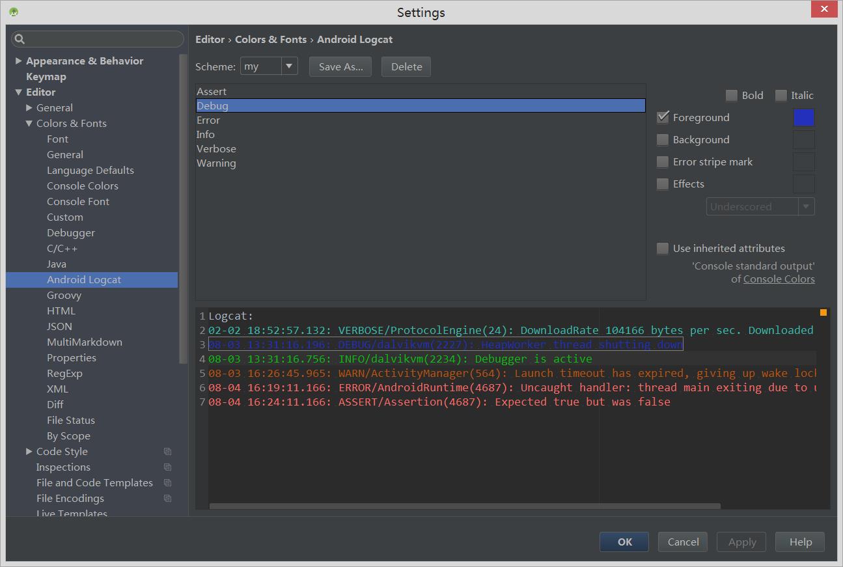Enable the Background checkbox
843x567 pixels.
click(x=663, y=140)
